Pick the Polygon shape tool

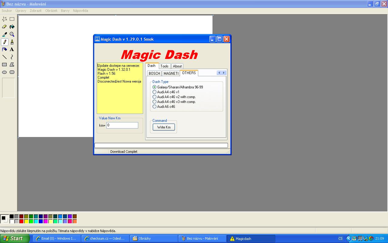click(12, 64)
